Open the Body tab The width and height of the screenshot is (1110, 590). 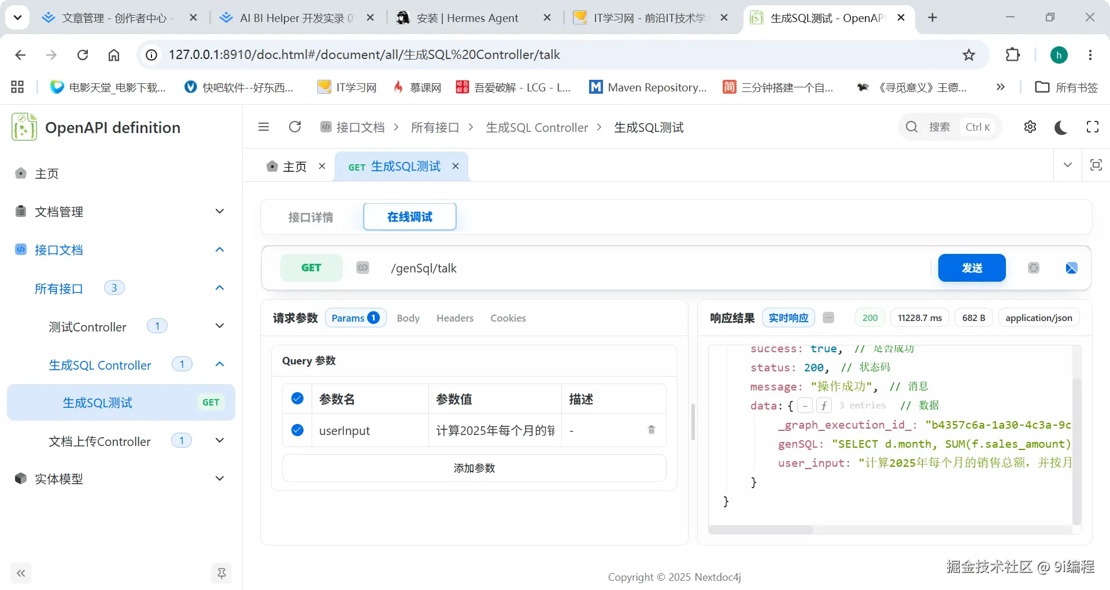(408, 318)
